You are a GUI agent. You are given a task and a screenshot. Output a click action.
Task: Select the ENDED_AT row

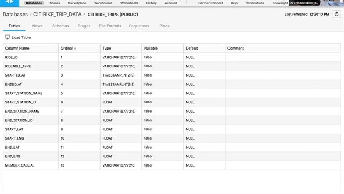click(172, 84)
